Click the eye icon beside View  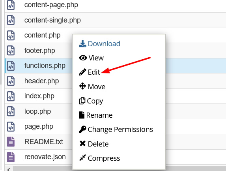point(83,58)
